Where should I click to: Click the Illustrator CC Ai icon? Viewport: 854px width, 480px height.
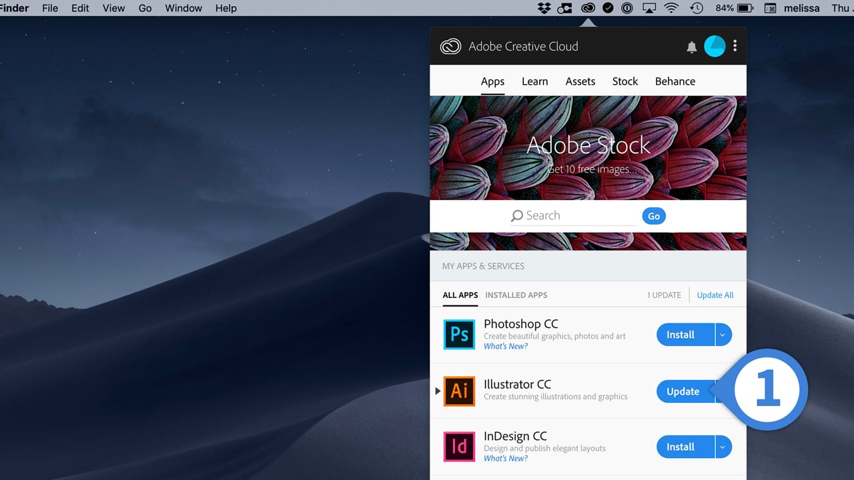(459, 391)
